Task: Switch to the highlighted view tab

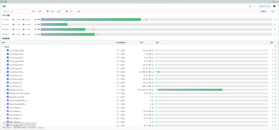Action: [x=263, y=11]
